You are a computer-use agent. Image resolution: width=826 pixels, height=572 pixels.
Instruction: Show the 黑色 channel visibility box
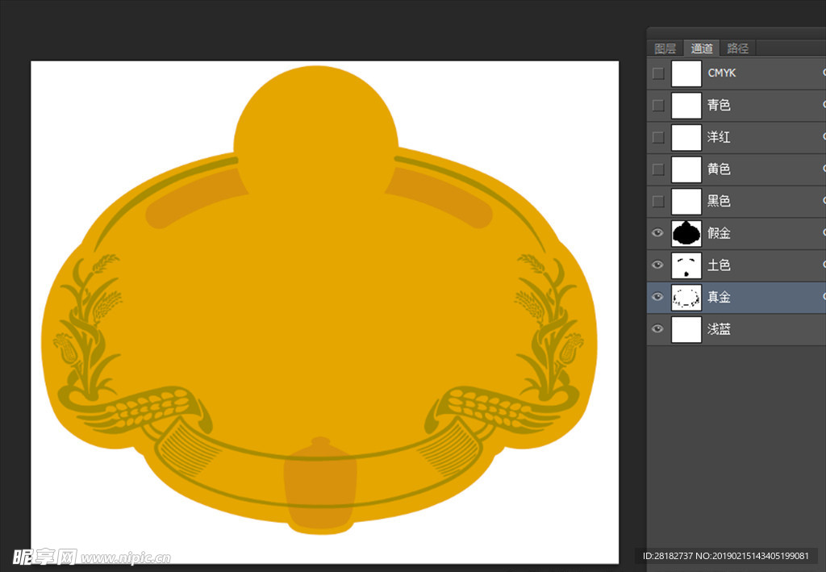coord(658,201)
